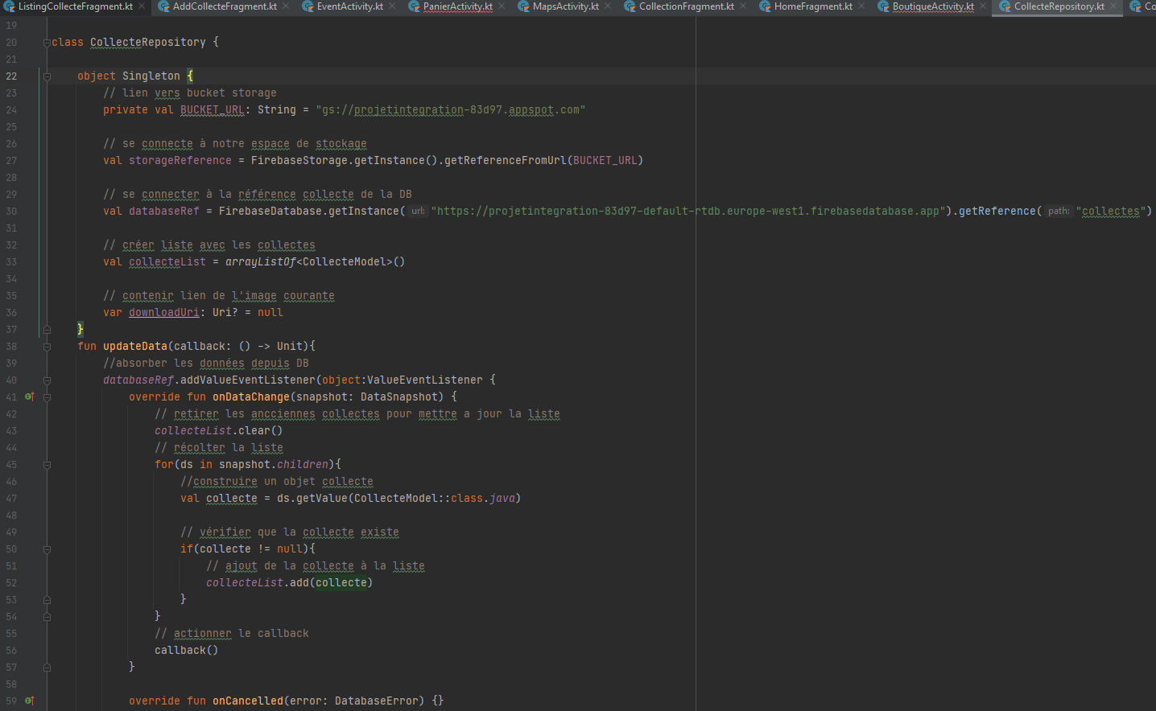Click the override gutter icon beside onCancelled
Screen dimensions: 1156x711
pyautogui.click(x=29, y=701)
